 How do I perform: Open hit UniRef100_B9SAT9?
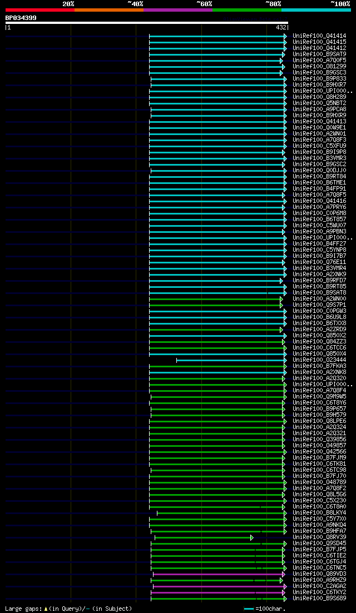click(319, 54)
